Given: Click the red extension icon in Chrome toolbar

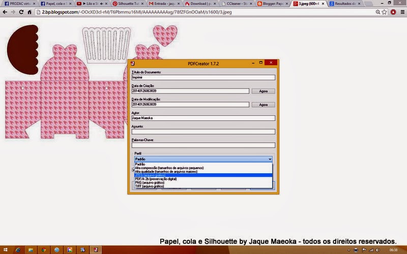Looking at the screenshot, I should 393,12.
